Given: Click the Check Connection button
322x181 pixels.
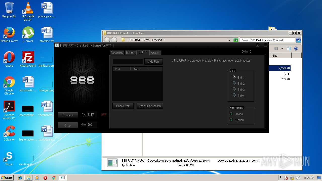Looking at the screenshot, I should [150, 106].
